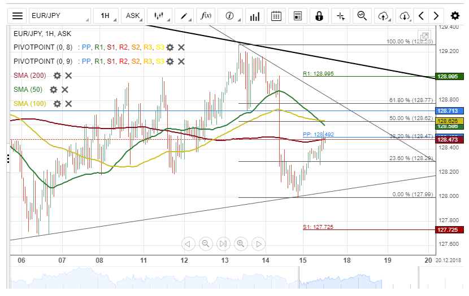Click the SMA (100) indicator label

click(30, 103)
